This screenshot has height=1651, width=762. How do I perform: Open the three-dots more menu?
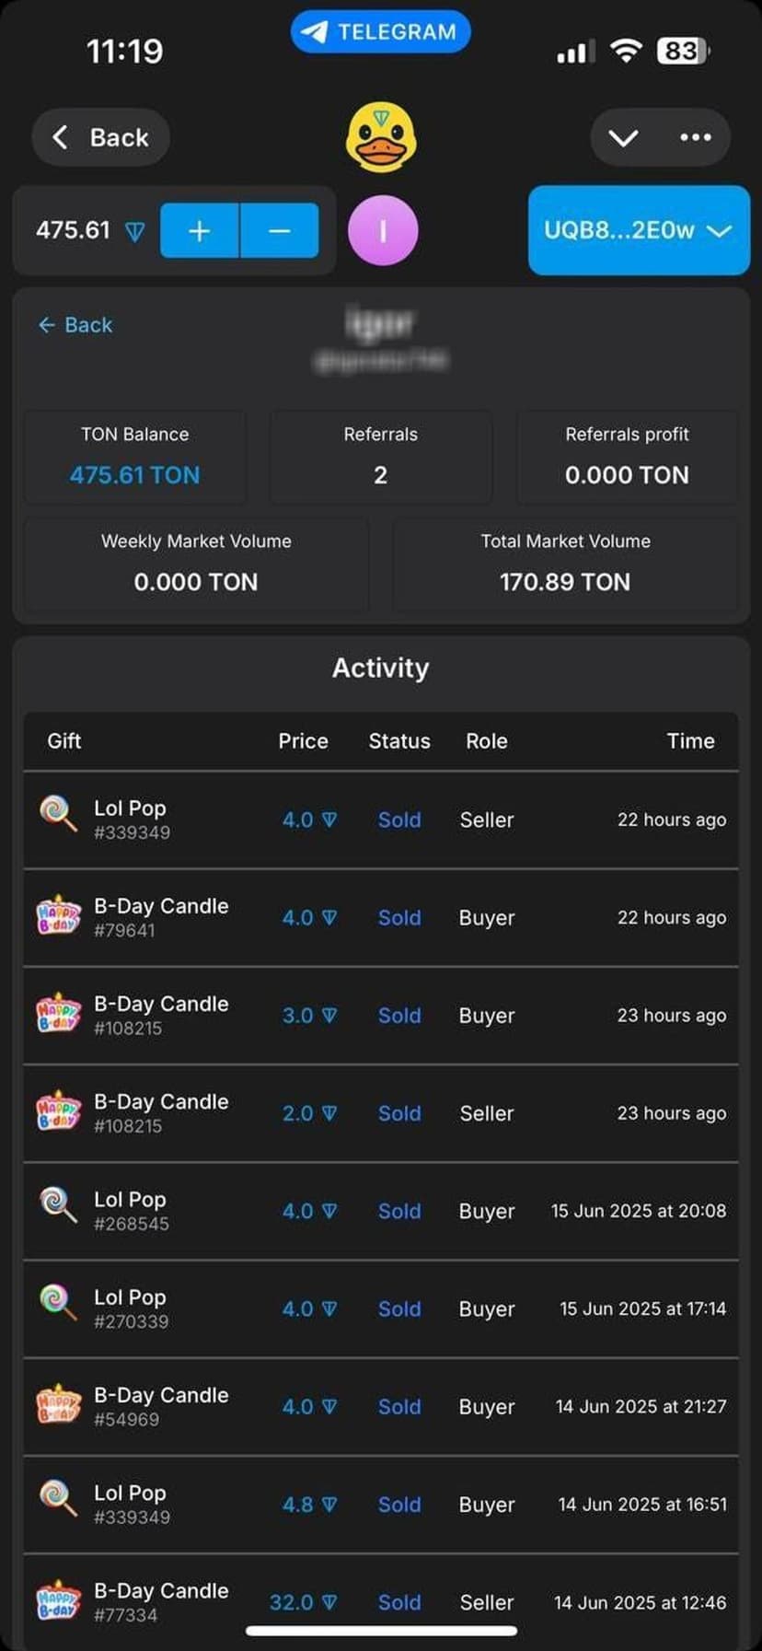pyautogui.click(x=695, y=138)
